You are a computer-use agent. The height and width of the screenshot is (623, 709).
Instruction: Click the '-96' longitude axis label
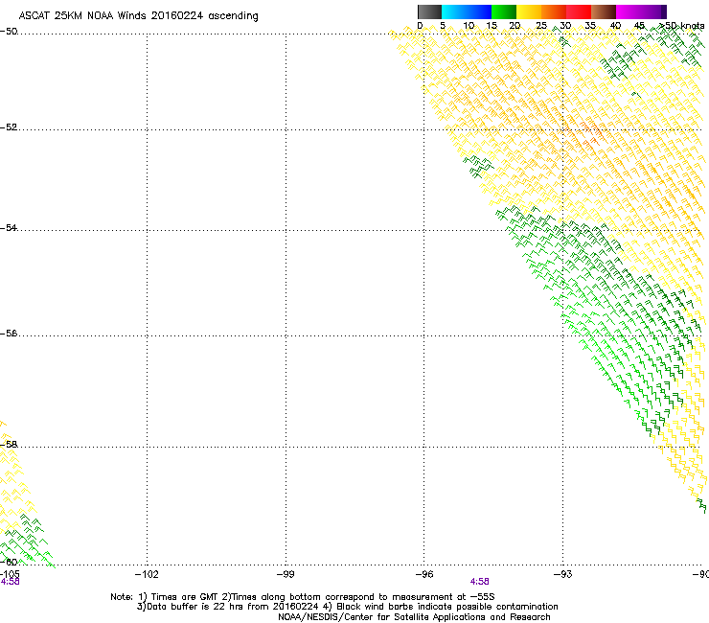pyautogui.click(x=424, y=574)
